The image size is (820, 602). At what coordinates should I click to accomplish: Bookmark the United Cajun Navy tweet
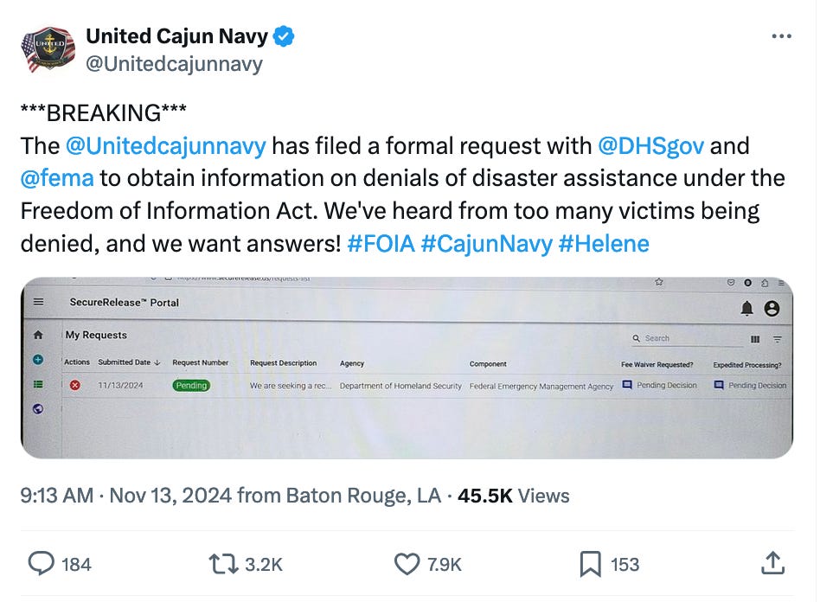click(x=591, y=564)
